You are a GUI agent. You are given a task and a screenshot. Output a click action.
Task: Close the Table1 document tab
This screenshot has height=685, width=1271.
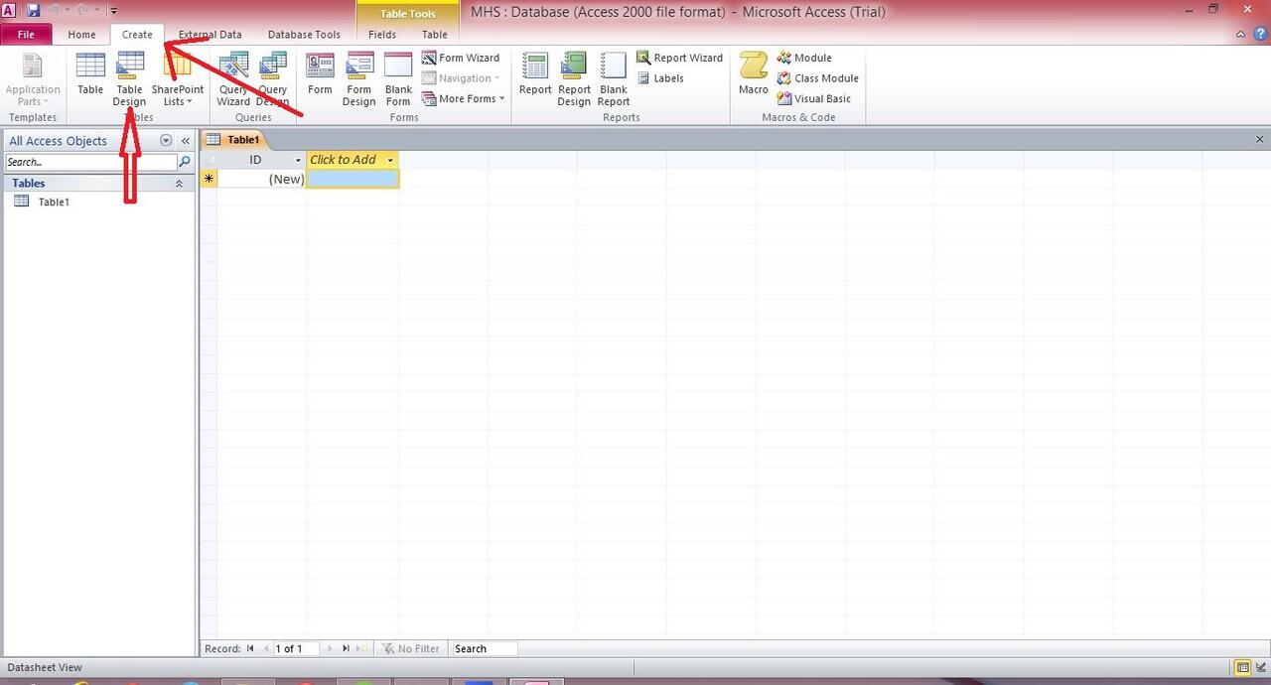[1260, 140]
